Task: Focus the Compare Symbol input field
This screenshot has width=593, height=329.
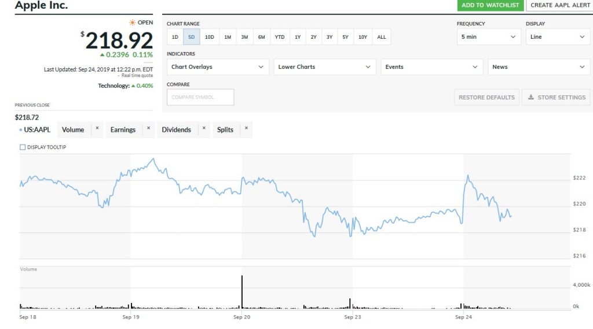Action: coord(200,97)
